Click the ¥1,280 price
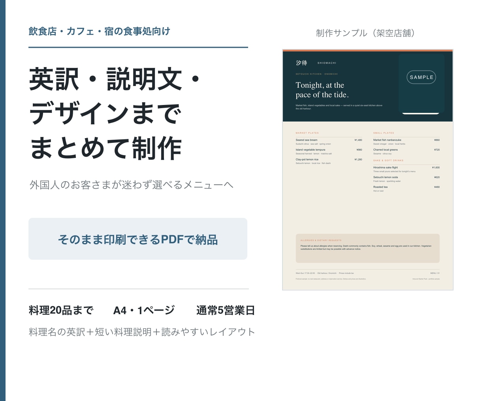This screenshot has height=401, width=482. [x=358, y=159]
